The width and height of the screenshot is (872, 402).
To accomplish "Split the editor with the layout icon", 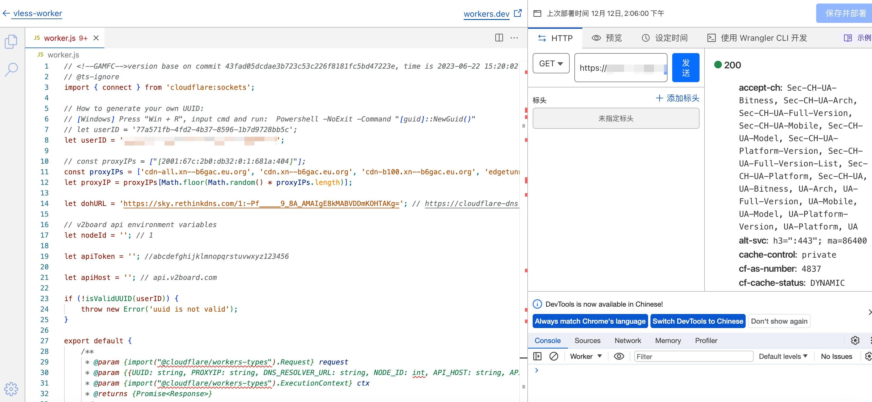I will [x=499, y=38].
